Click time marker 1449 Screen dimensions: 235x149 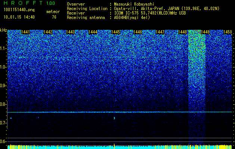pyautogui.click(x=205, y=32)
